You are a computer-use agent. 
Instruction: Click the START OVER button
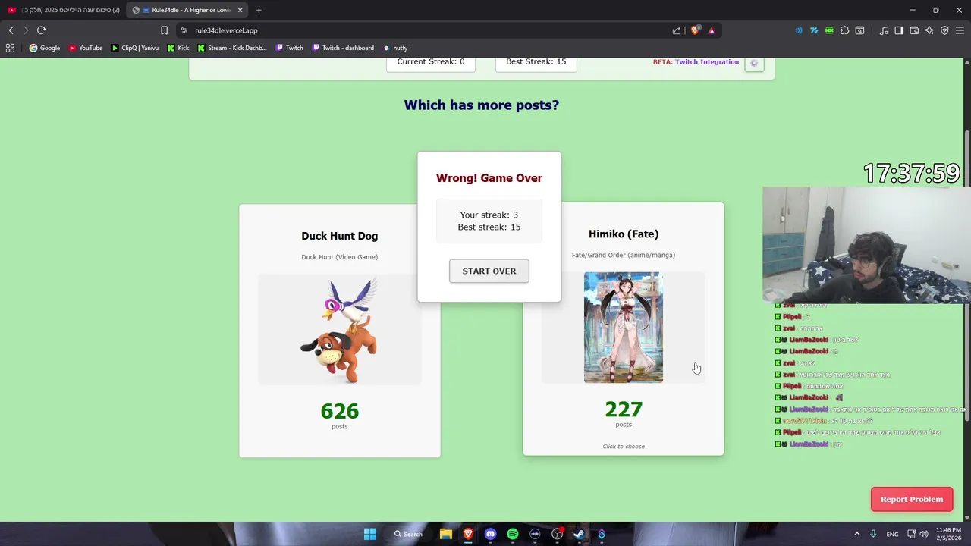pos(489,271)
